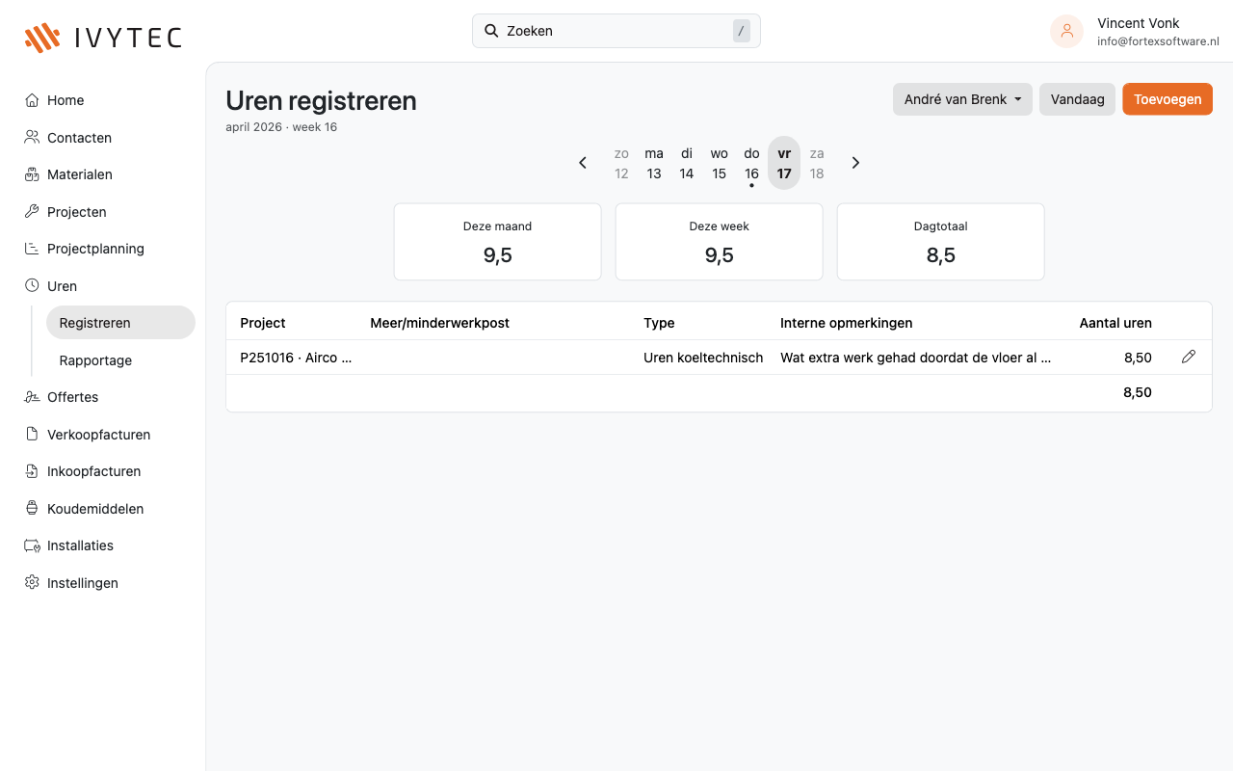Click the Projectplanning chart icon
This screenshot has width=1233, height=771.
pos(32,249)
